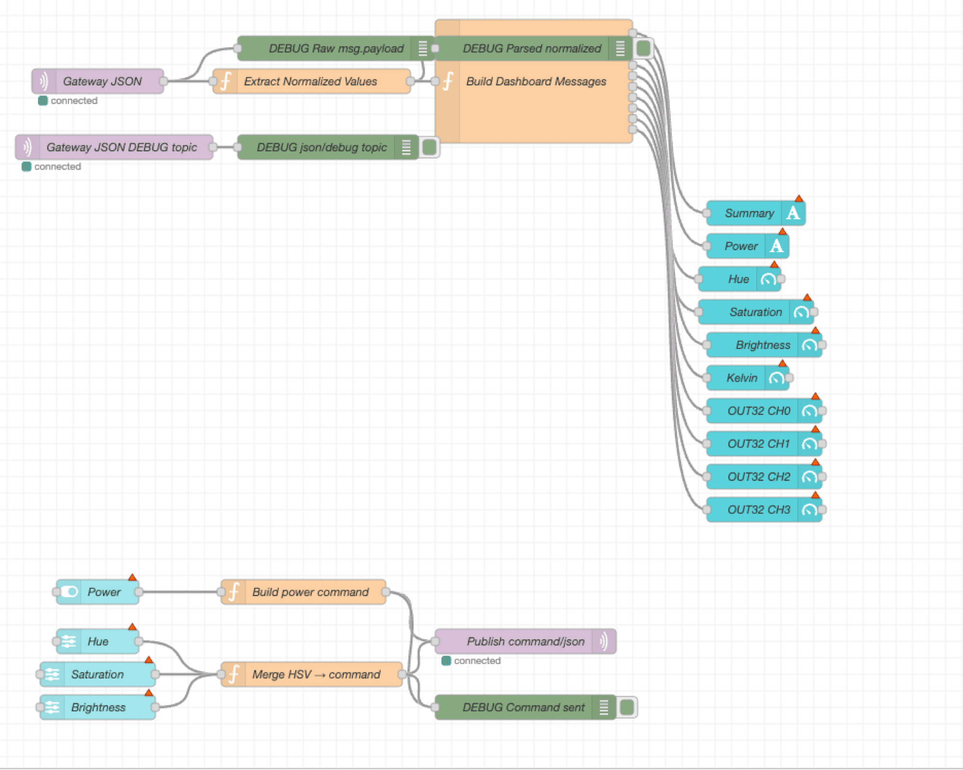Image resolution: width=963 pixels, height=770 pixels.
Task: Click the MQTT icon on Gateway JSON DEBUG topic node
Action: pyautogui.click(x=27, y=147)
